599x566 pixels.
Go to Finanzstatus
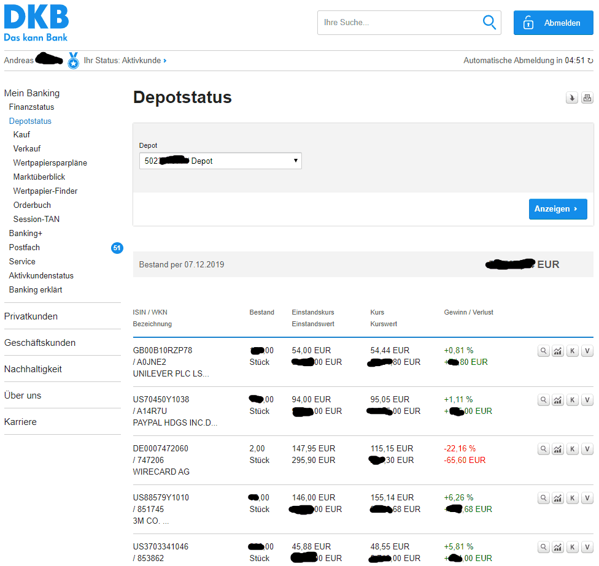tap(31, 107)
